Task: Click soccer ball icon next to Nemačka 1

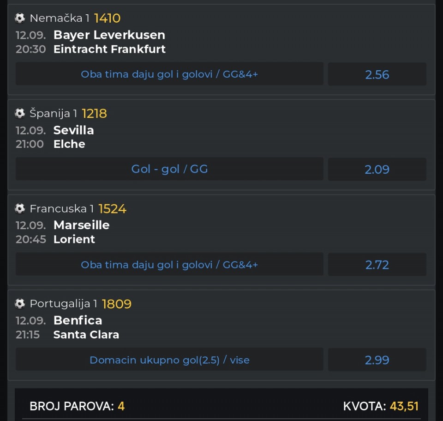Action: point(20,18)
